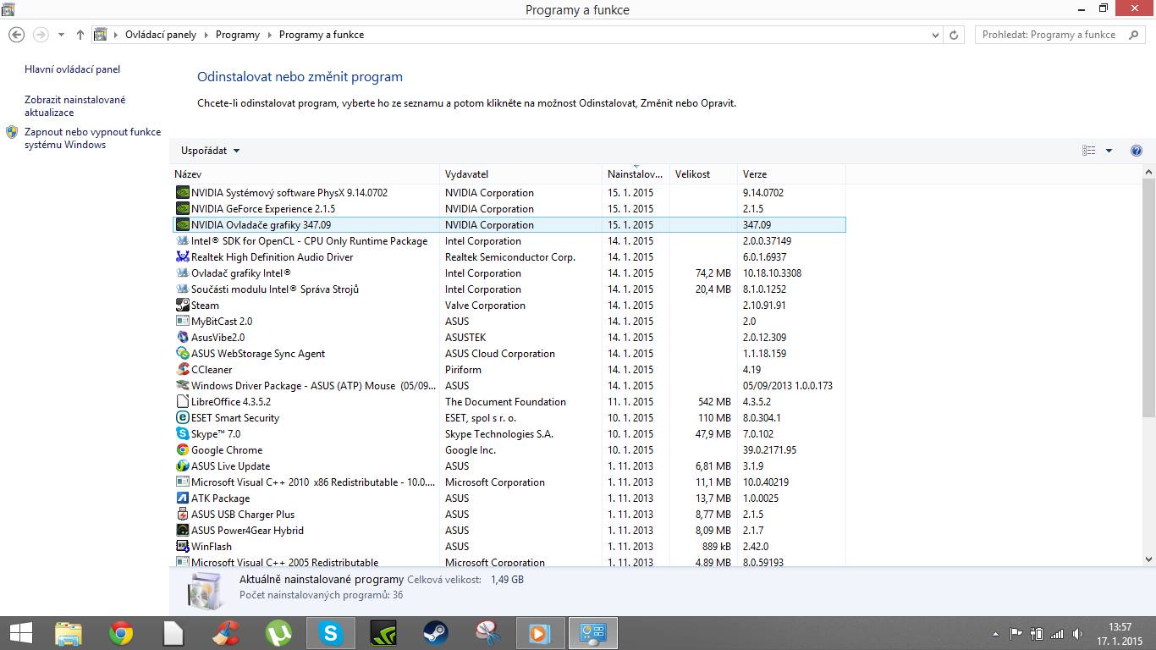
Task: Select Ovladač grafiky Intel icon
Action: (x=182, y=273)
